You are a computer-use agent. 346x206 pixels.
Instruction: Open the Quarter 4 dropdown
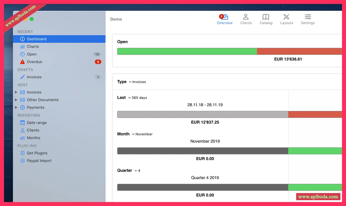click(137, 171)
